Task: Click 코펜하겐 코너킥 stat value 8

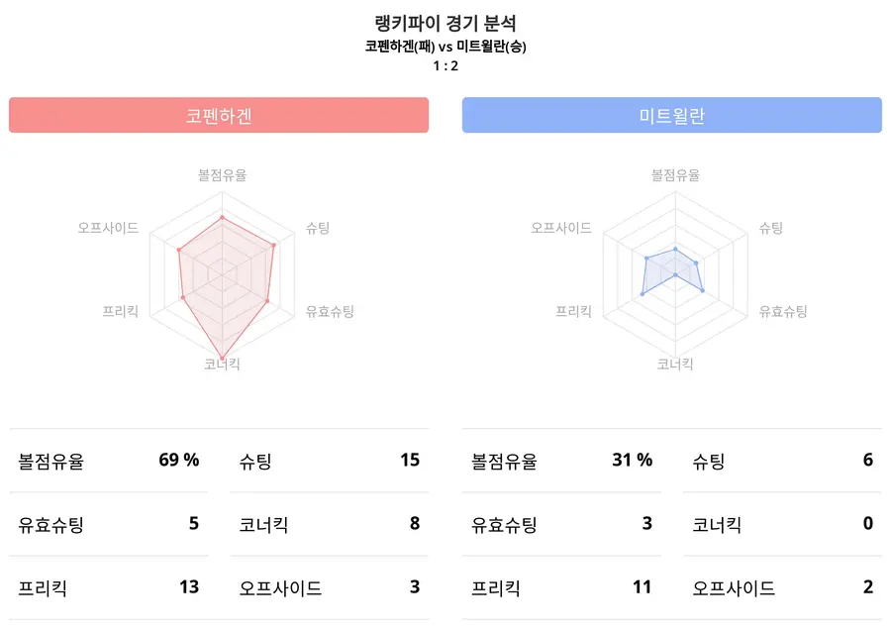Action: click(415, 523)
